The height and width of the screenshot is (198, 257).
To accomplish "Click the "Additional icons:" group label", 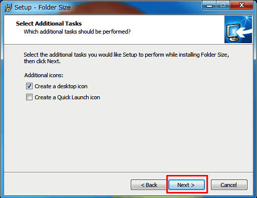I will (x=44, y=75).
